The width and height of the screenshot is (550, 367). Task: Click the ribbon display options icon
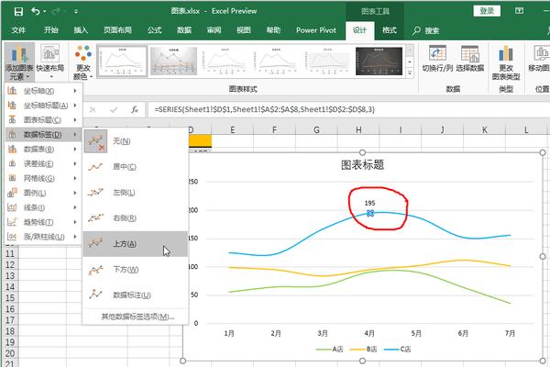click(519, 11)
